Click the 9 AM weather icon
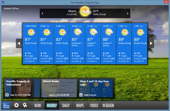Viewport: 170px width, 111px height. pyautogui.click(x=63, y=32)
